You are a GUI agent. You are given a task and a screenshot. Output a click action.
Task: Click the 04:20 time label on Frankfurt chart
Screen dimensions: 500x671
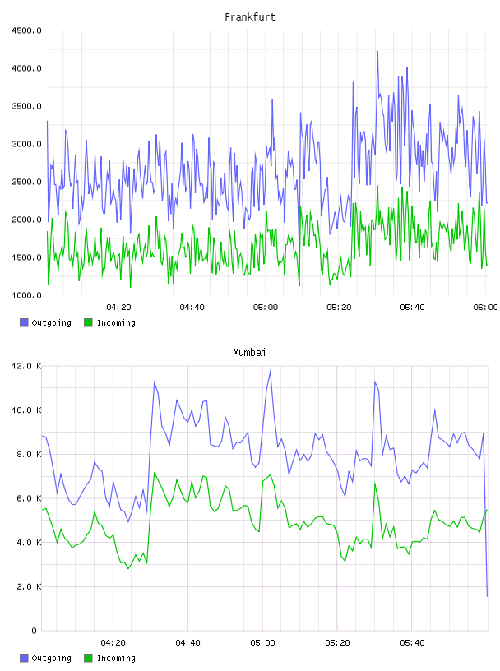click(118, 308)
